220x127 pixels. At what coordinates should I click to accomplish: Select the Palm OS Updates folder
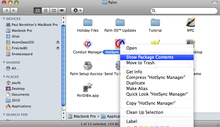pyautogui.click(x=120, y=22)
